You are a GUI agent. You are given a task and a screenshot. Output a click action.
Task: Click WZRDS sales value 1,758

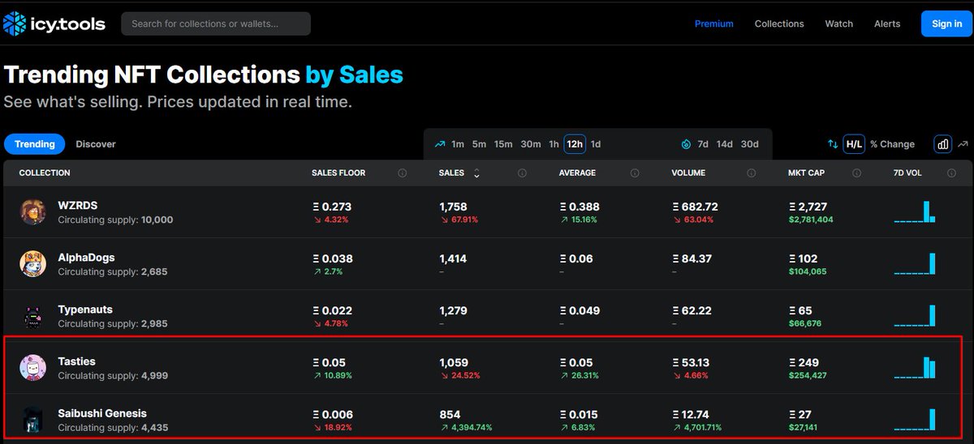(453, 207)
